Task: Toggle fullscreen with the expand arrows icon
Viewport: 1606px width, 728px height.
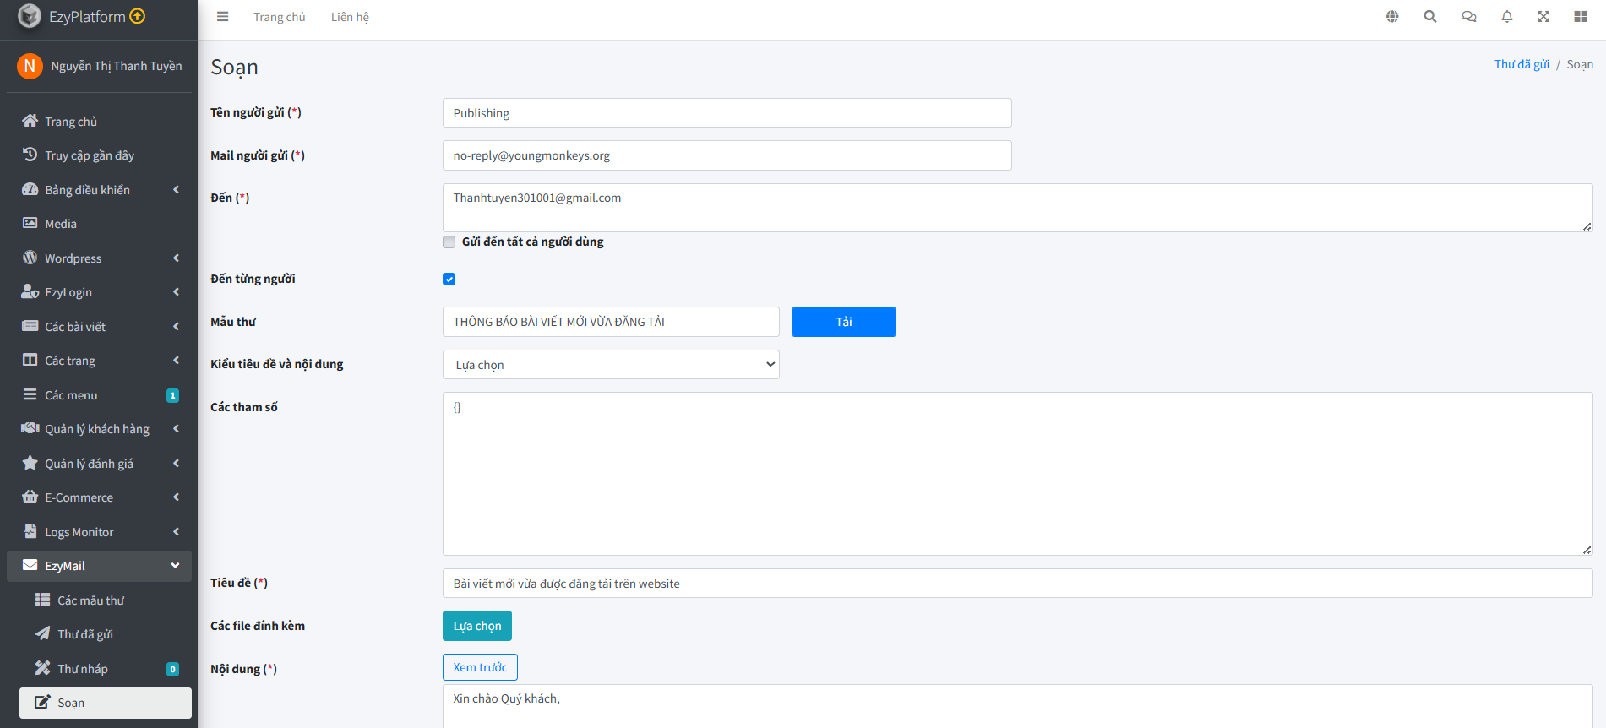Action: (1543, 17)
